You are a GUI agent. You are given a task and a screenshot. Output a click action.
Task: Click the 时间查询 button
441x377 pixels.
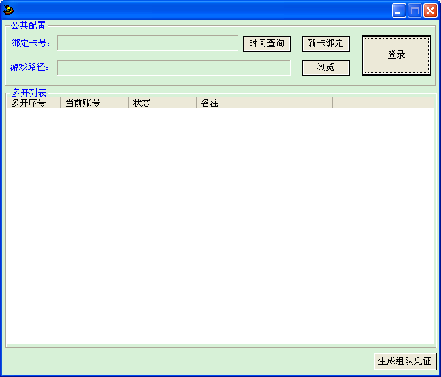[x=267, y=44]
